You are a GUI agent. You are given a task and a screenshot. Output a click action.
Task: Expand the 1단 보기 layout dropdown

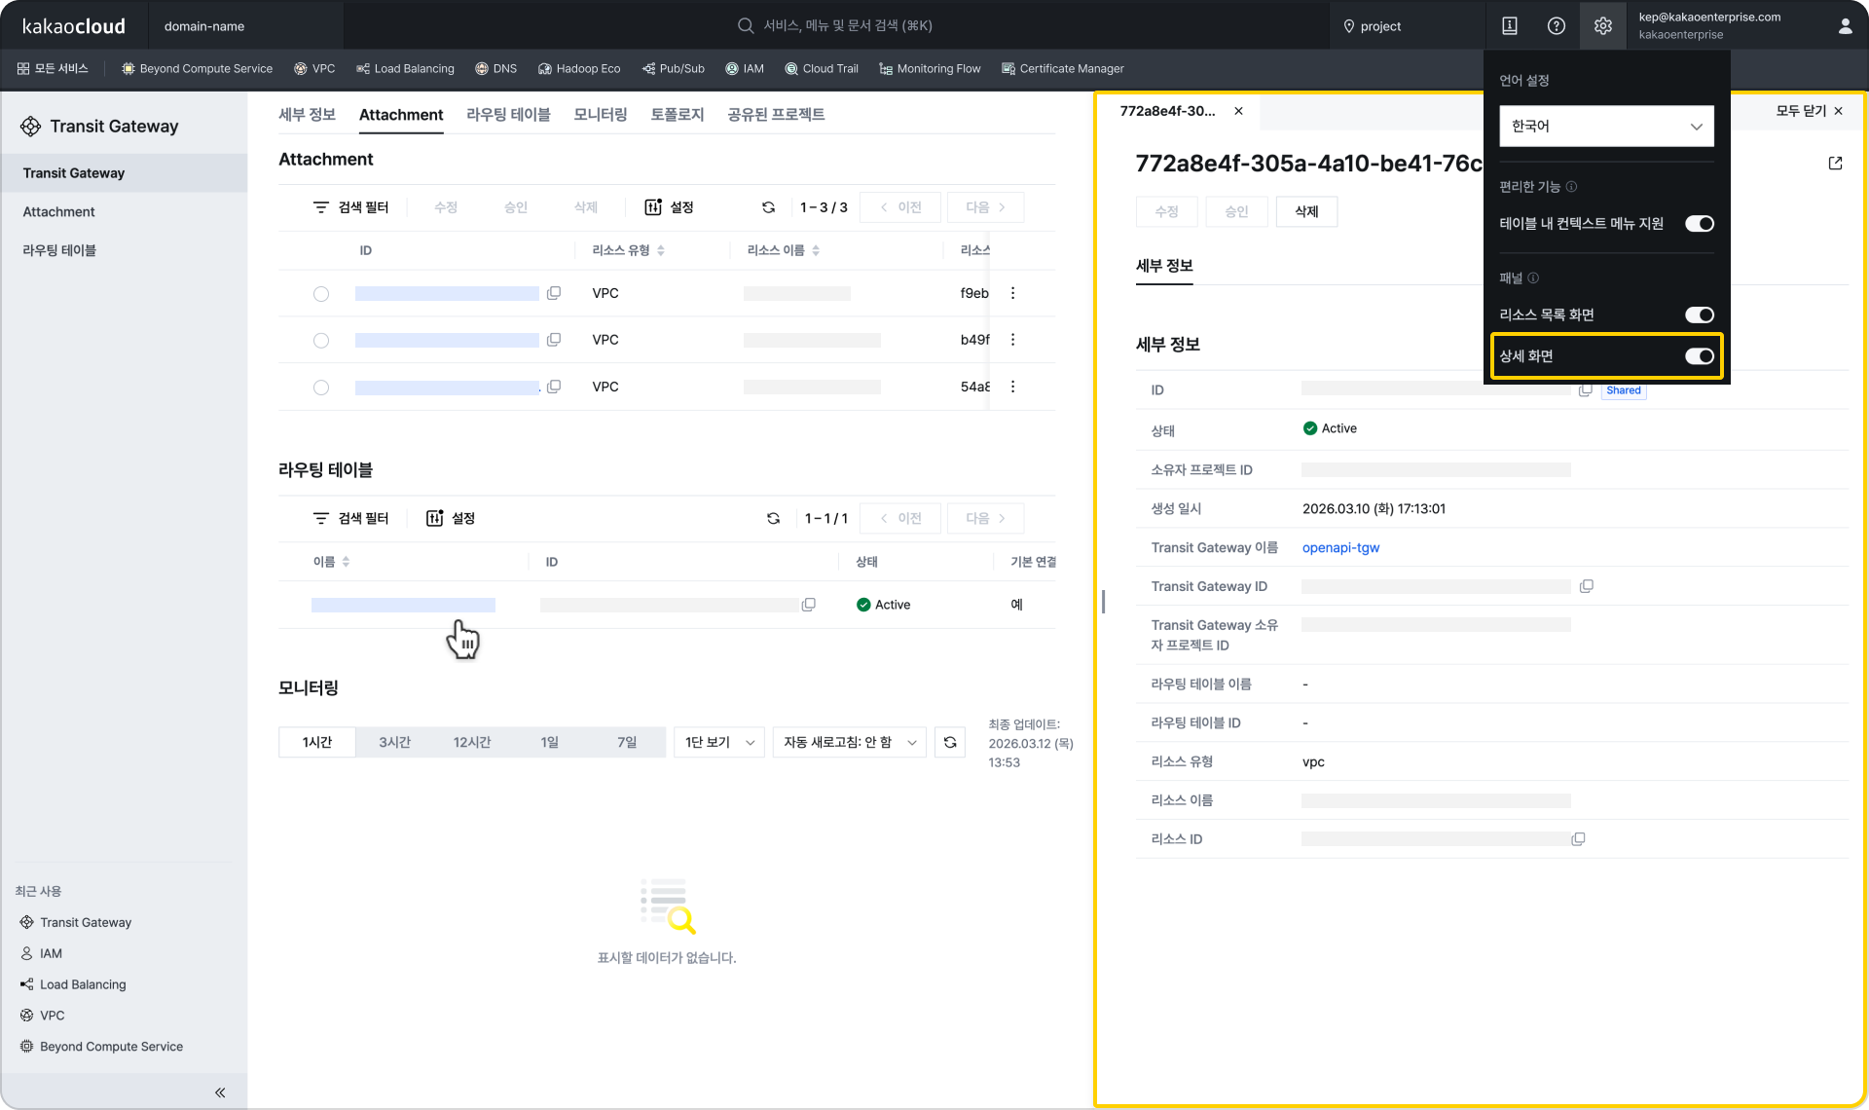718,742
